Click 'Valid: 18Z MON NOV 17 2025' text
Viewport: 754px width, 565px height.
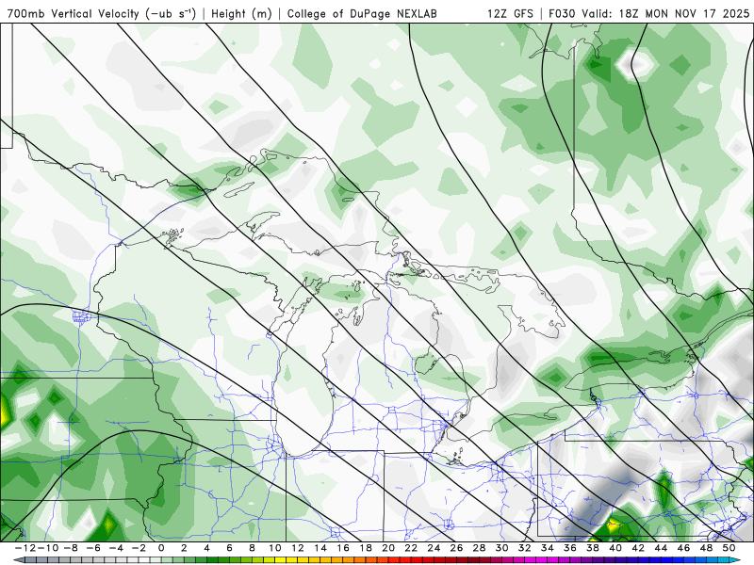point(665,13)
